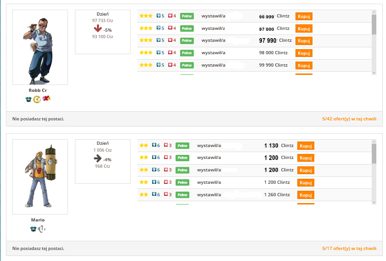Click the Pełne badge in the 99 990 Clintz row
386x261 pixels.
coord(187,65)
